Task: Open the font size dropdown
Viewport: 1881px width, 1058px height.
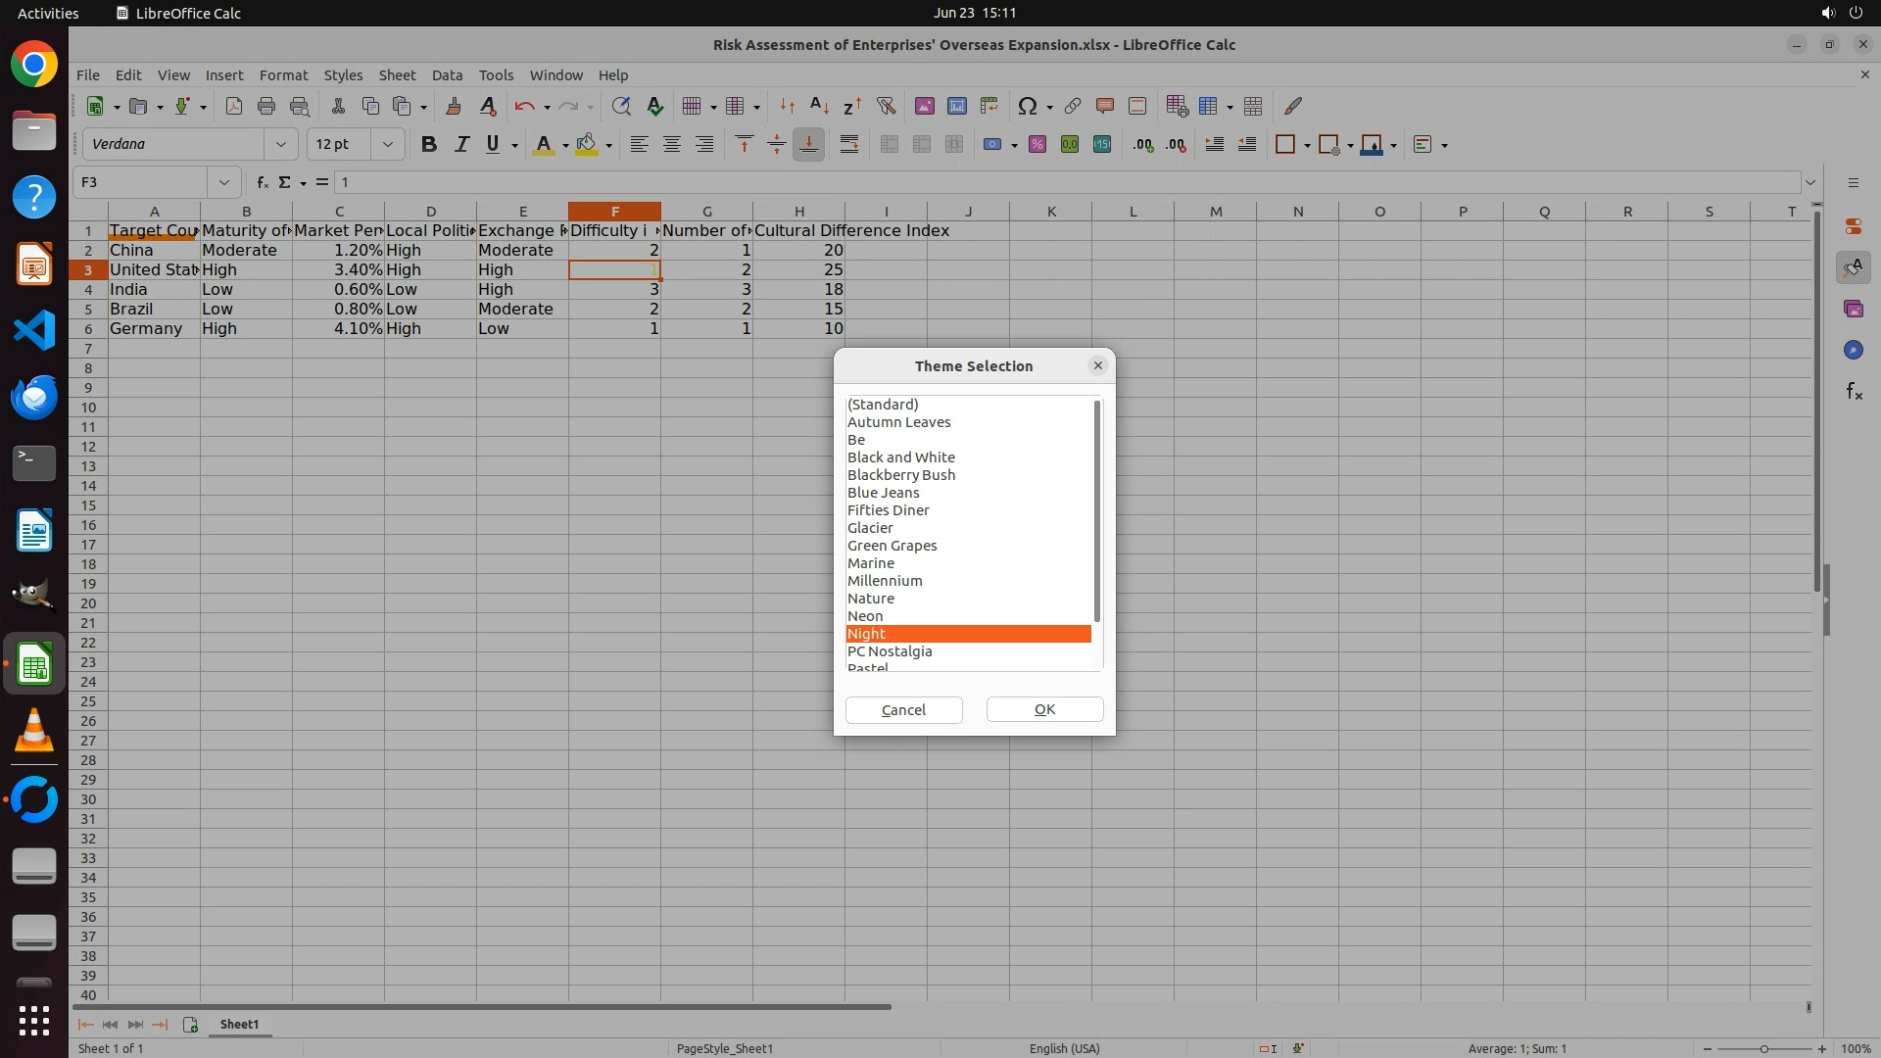Action: (387, 144)
